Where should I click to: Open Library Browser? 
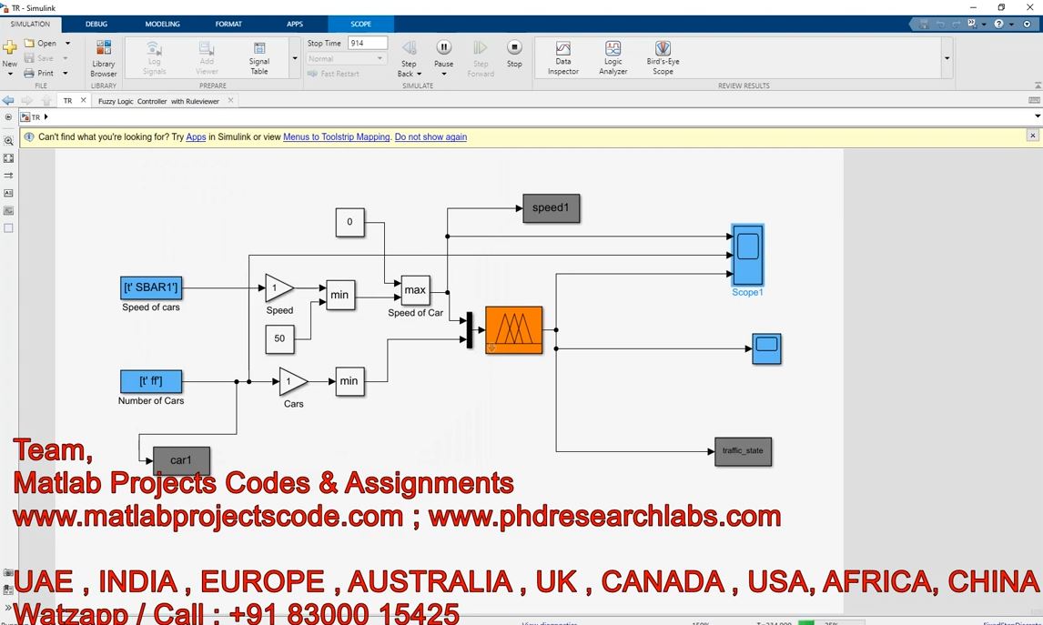coord(104,58)
